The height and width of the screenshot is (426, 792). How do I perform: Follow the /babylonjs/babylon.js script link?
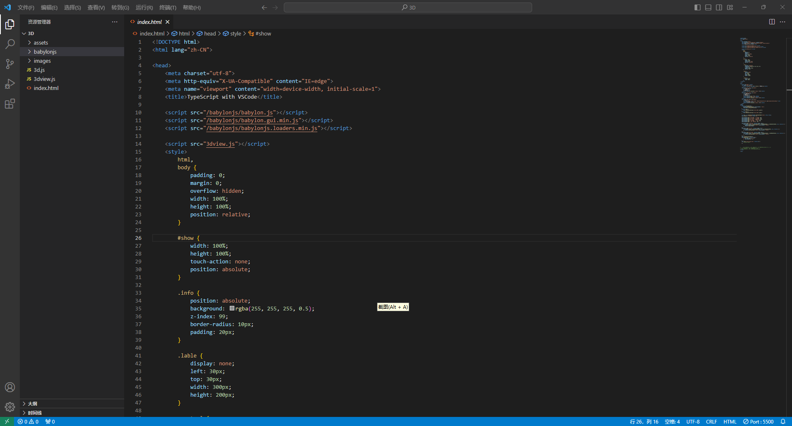pos(240,113)
